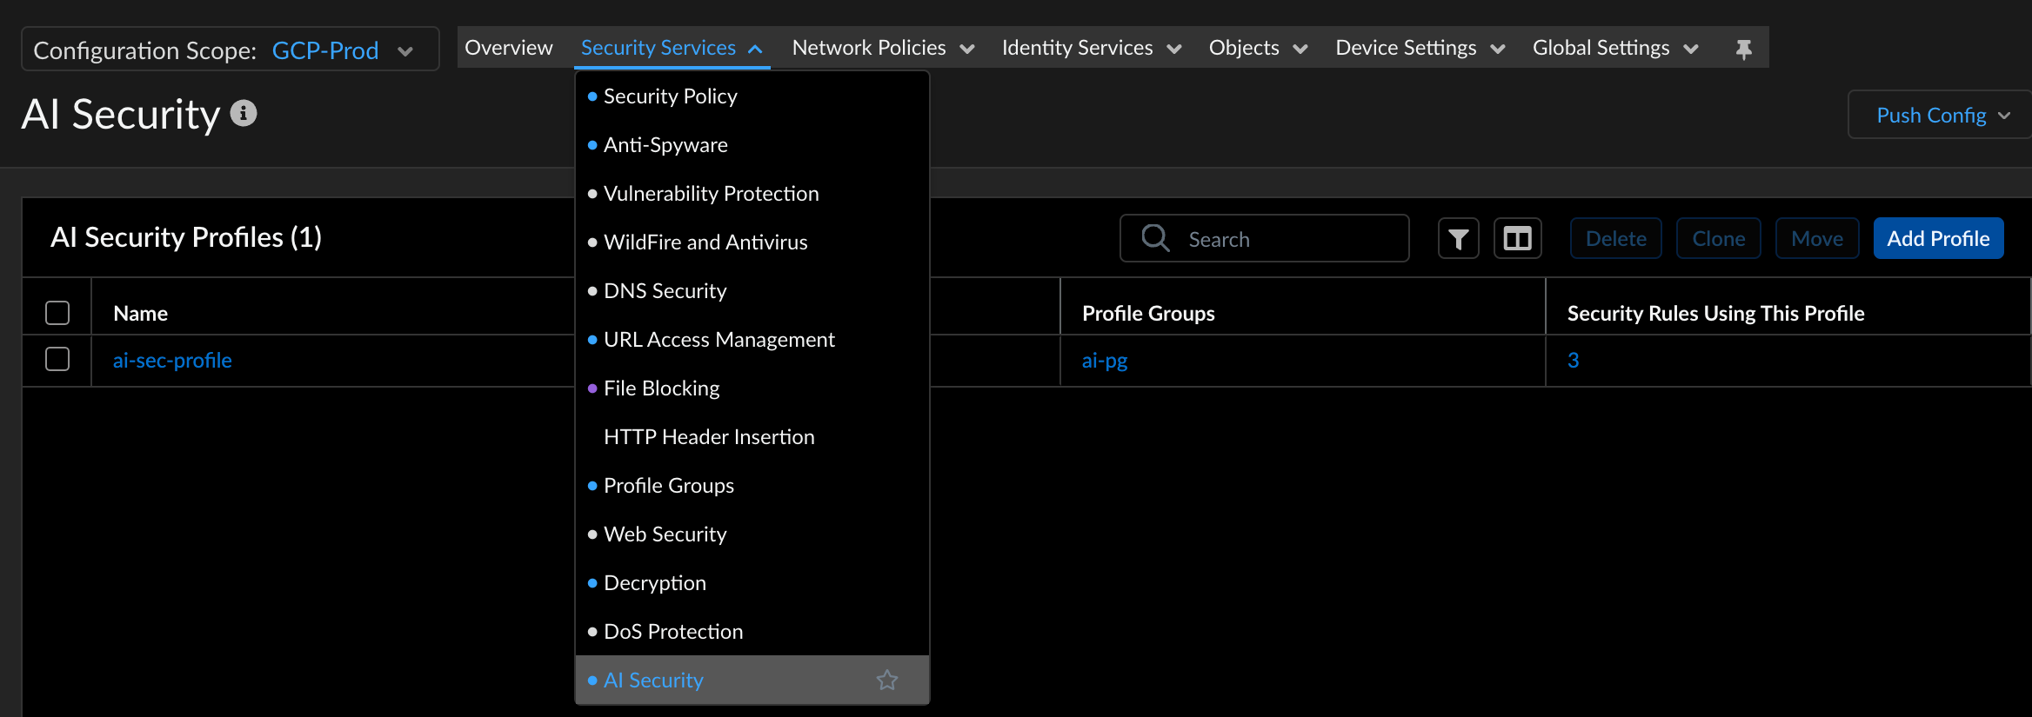Tick the select-all checkbox in table header
Screen dimensions: 2032x717
click(x=57, y=313)
